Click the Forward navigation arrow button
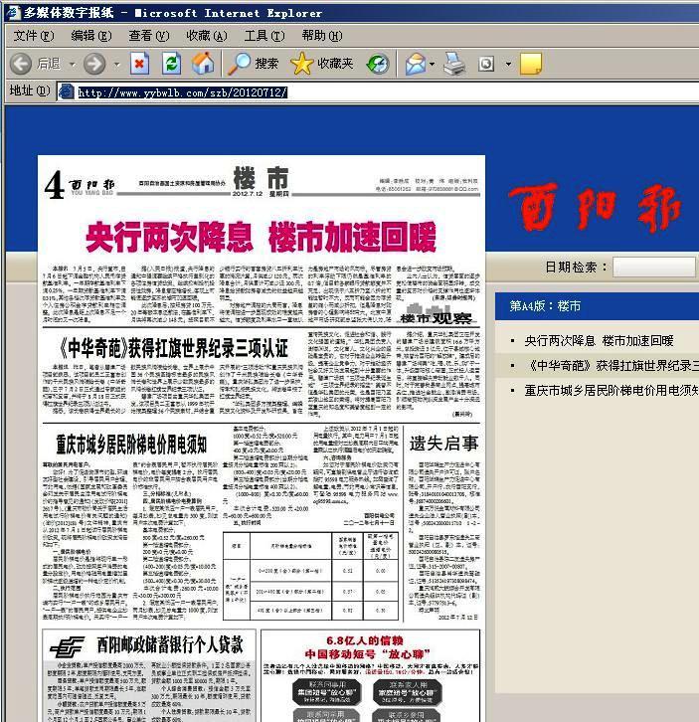The width and height of the screenshot is (699, 722). click(x=93, y=64)
